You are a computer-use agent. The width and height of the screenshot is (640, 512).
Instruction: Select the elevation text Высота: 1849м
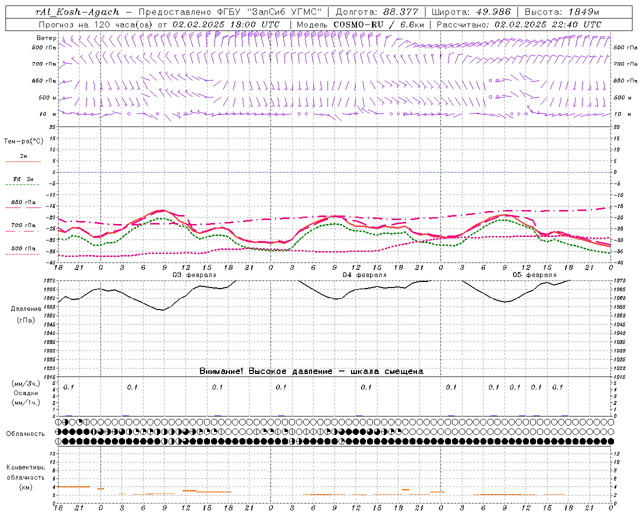click(562, 12)
